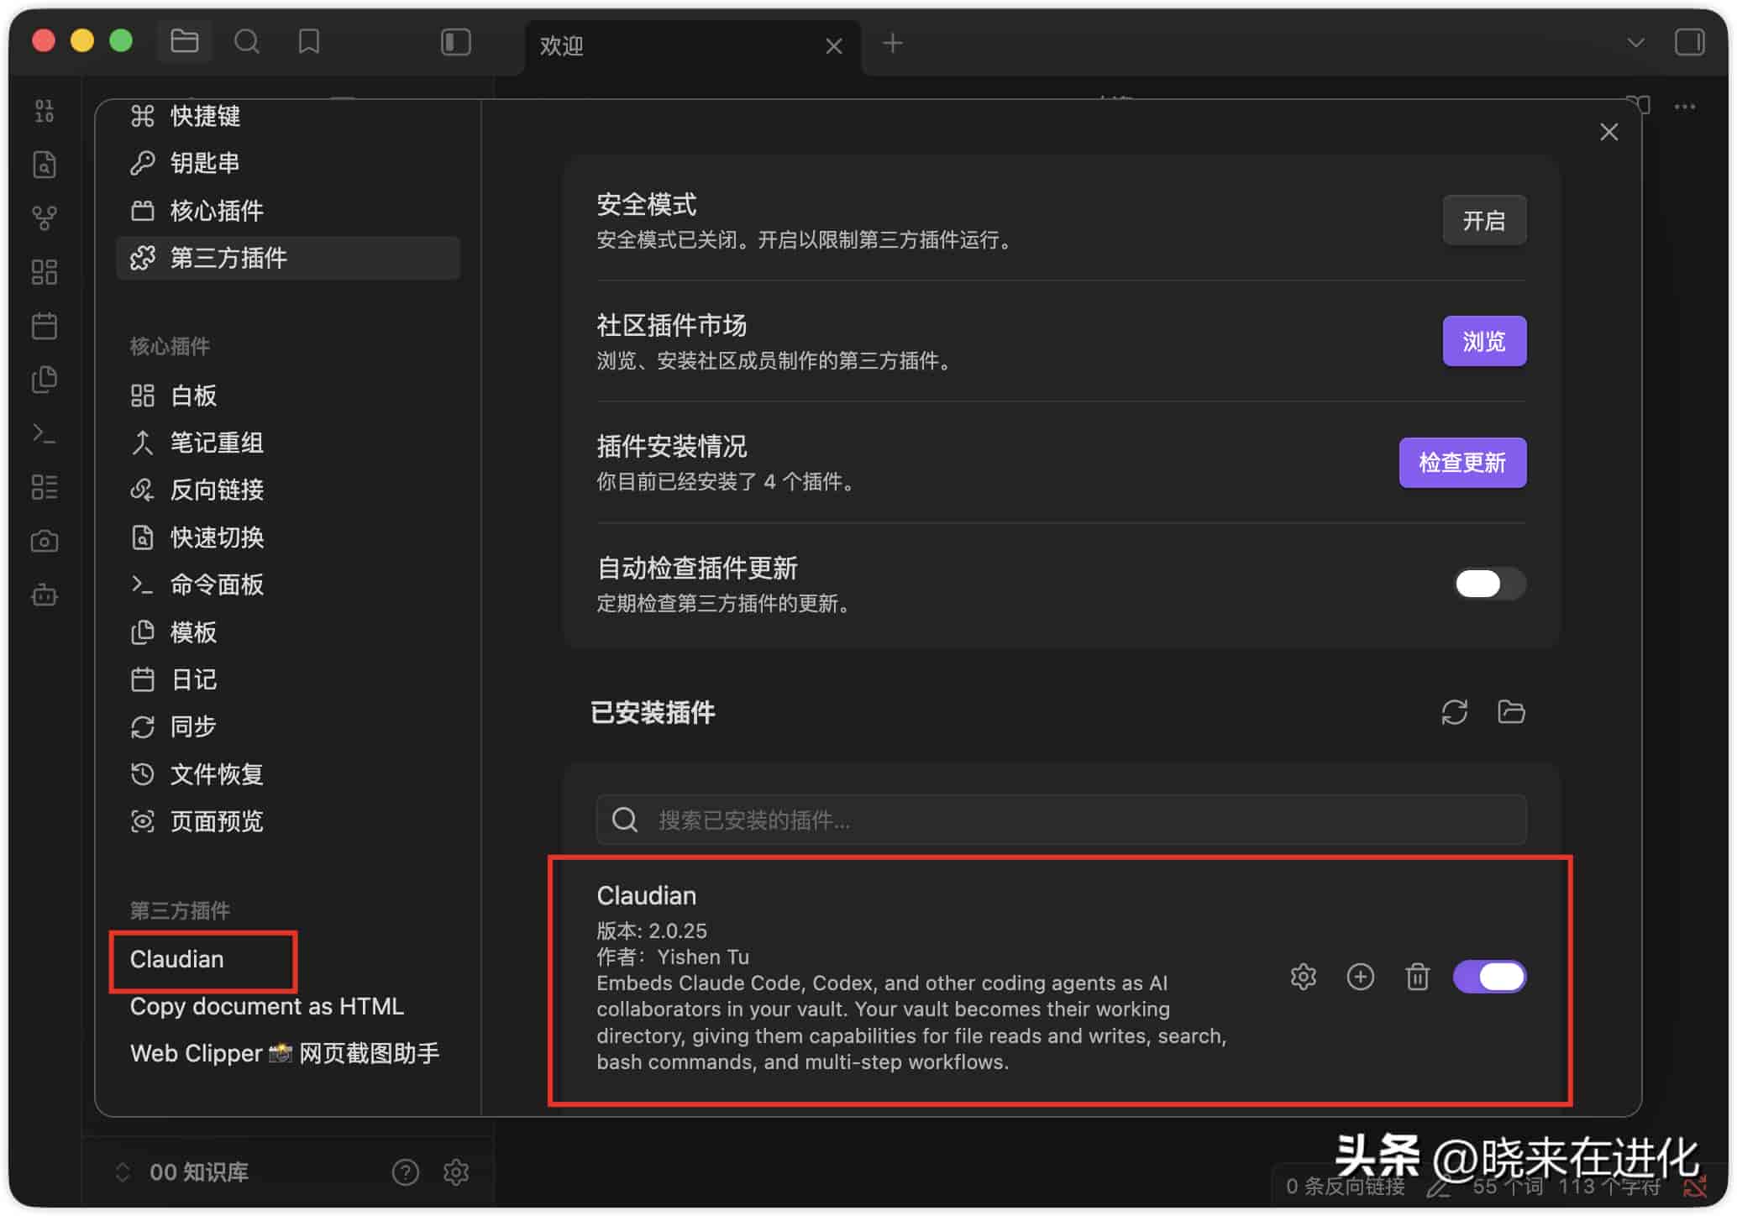Open the 00 知识库 vault switcher
The image size is (1737, 1216).
[182, 1172]
